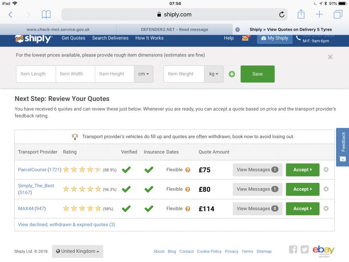Screen dimensions: 349x262
Task: Open the kg weight units dropdown
Action: click(214, 74)
